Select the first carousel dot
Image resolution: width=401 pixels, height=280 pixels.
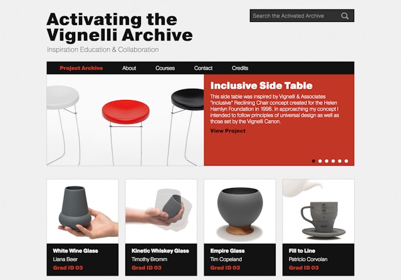(313, 161)
